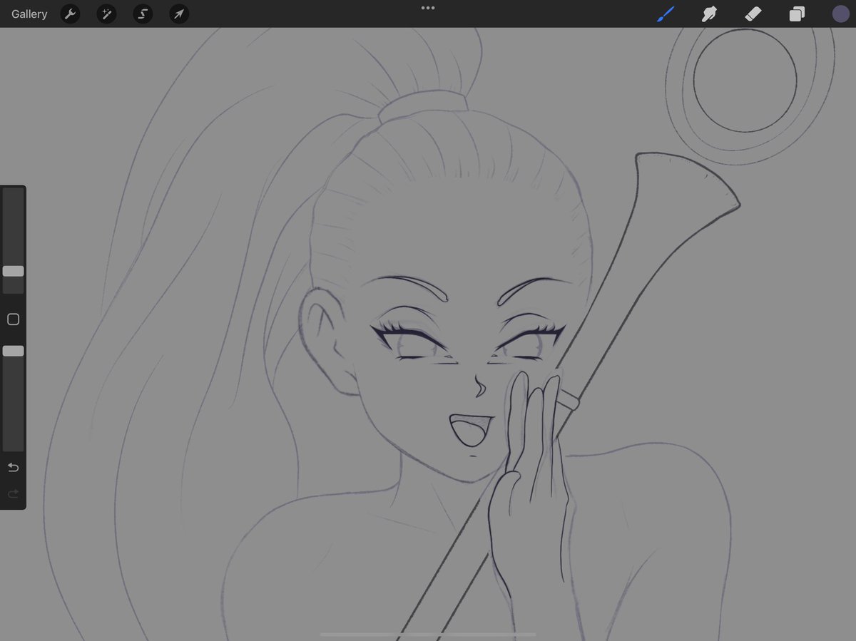Viewport: 856px width, 641px height.
Task: Tap the square Modify button on sidebar
Action: click(x=13, y=319)
